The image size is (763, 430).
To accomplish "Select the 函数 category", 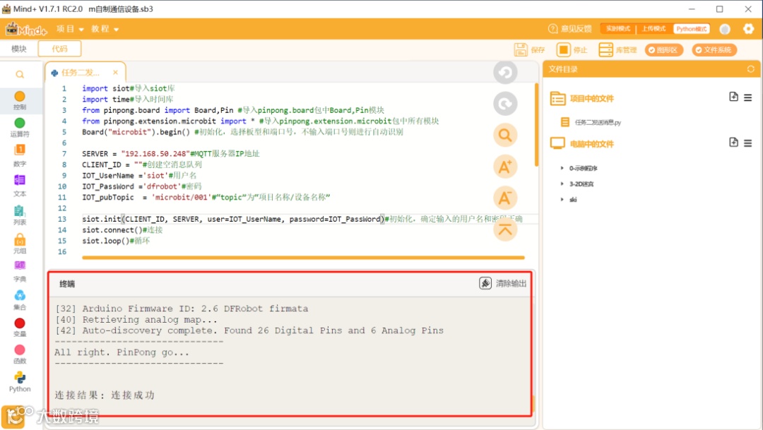I will pyautogui.click(x=20, y=354).
